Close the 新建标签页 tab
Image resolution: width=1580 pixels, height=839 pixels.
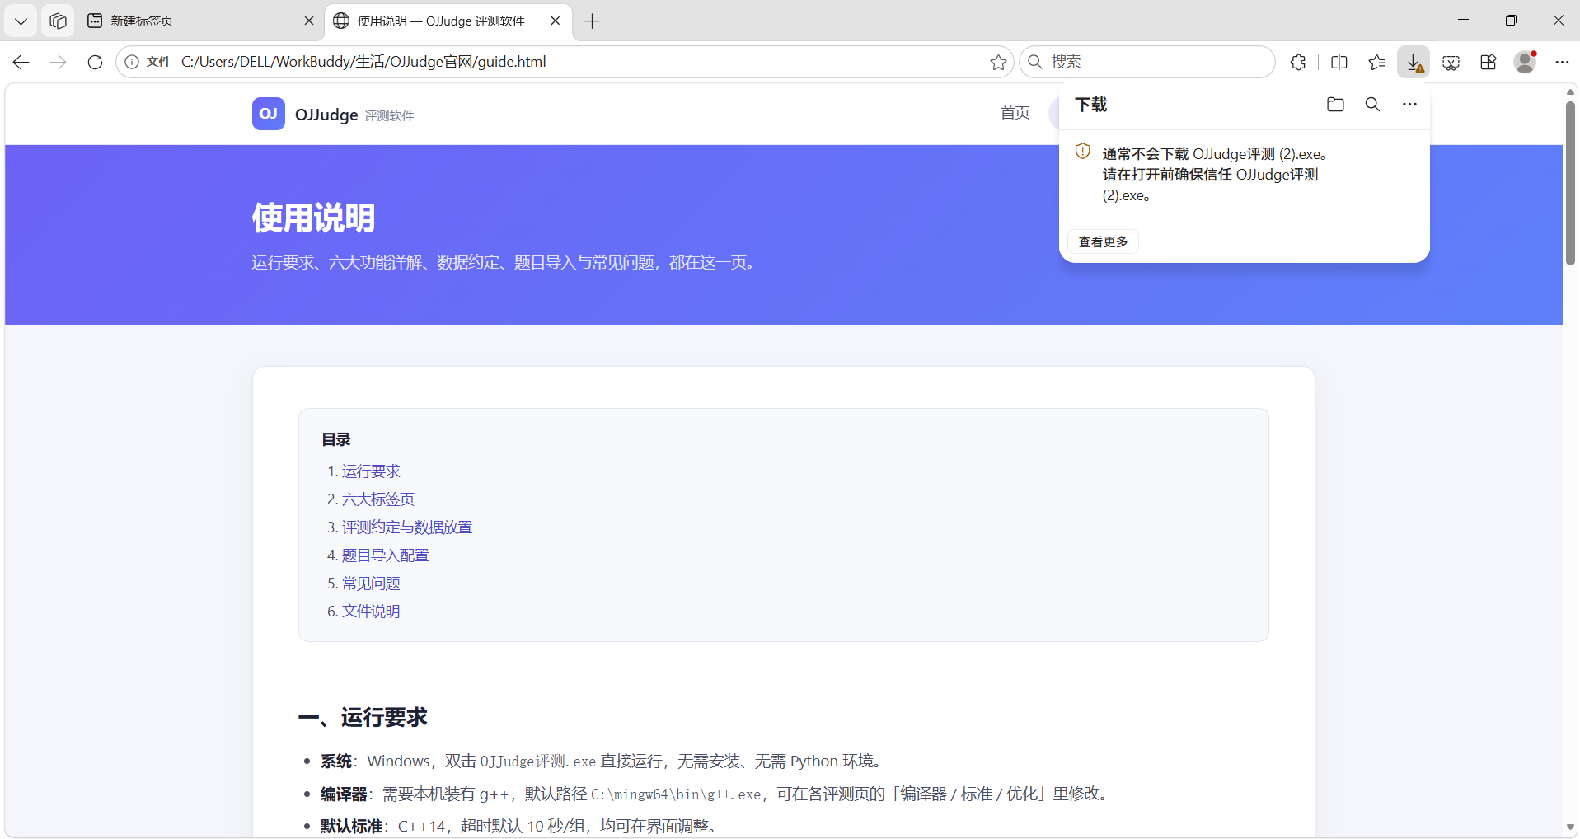tap(309, 21)
